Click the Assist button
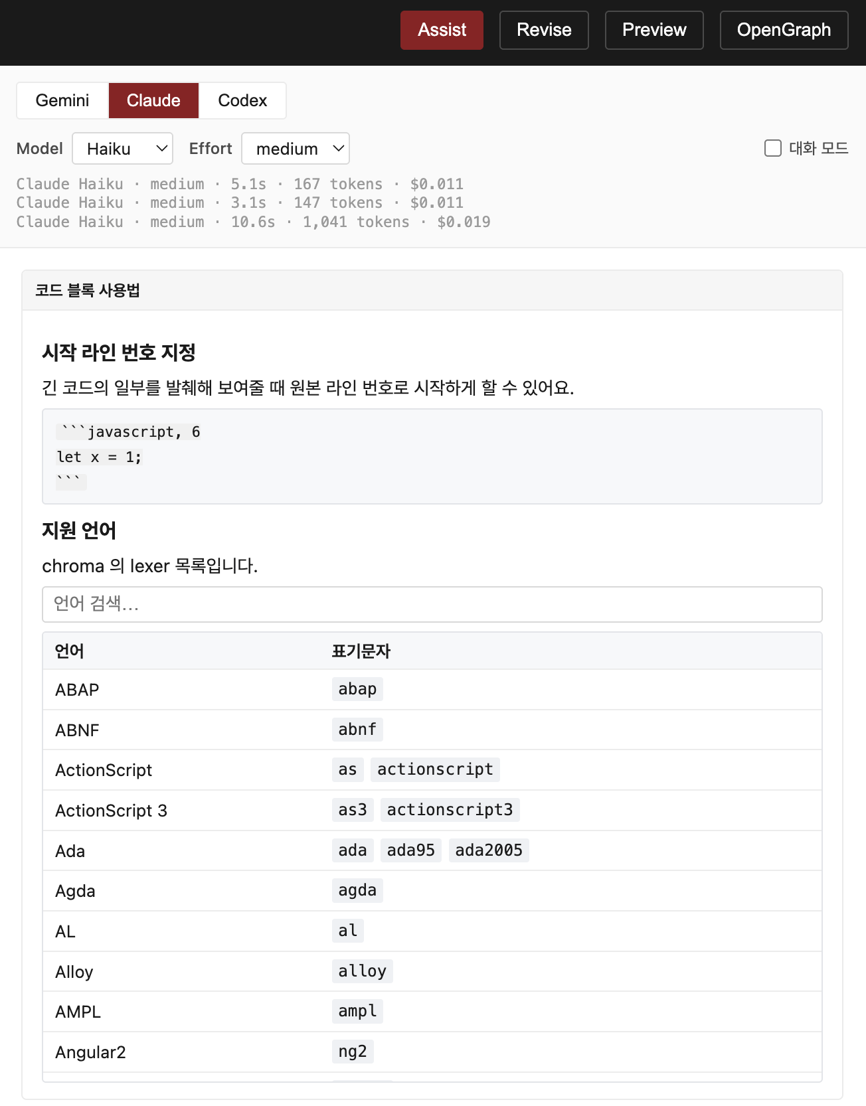866x1106 pixels. tap(442, 30)
